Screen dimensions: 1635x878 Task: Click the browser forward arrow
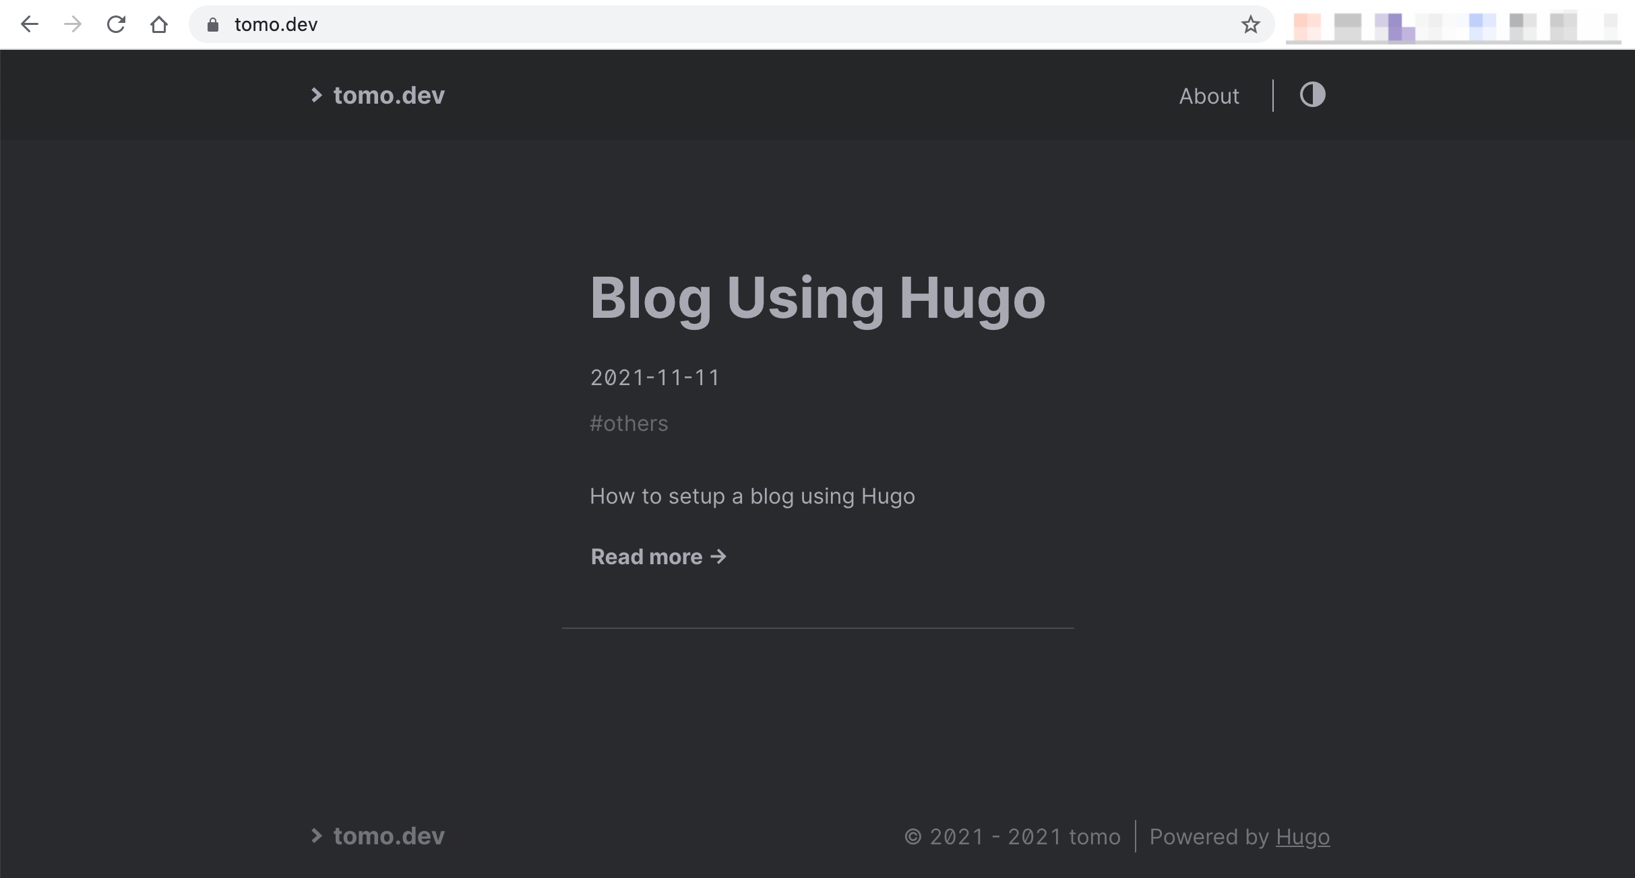73,25
